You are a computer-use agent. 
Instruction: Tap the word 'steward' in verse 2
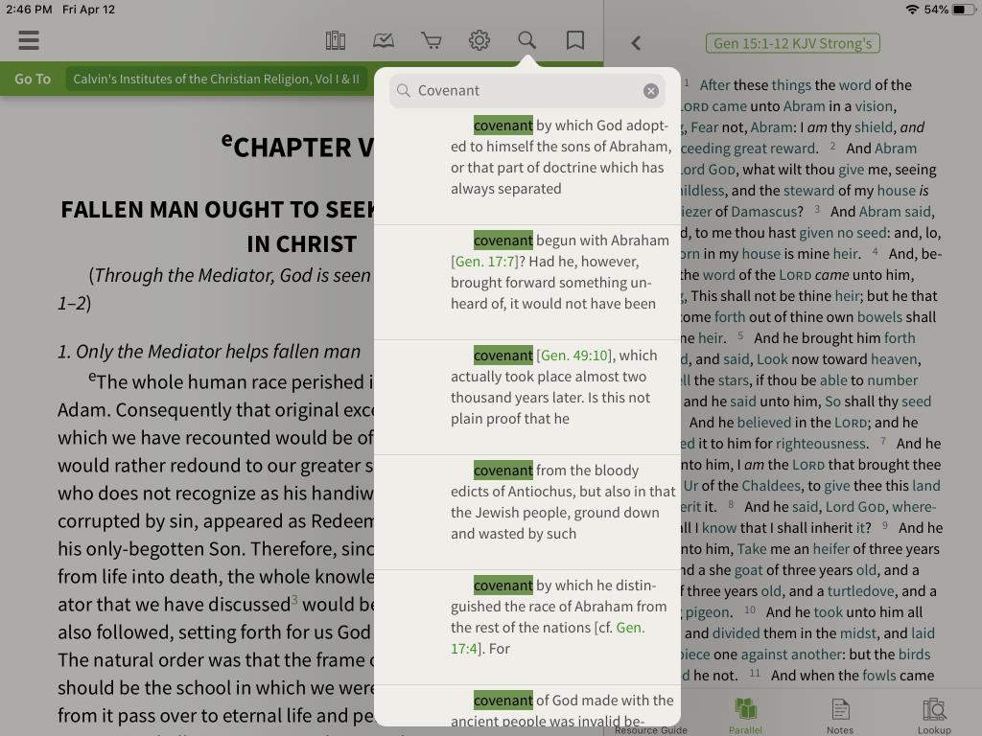(x=808, y=191)
